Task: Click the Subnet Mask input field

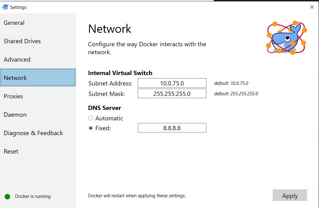Action: click(172, 93)
